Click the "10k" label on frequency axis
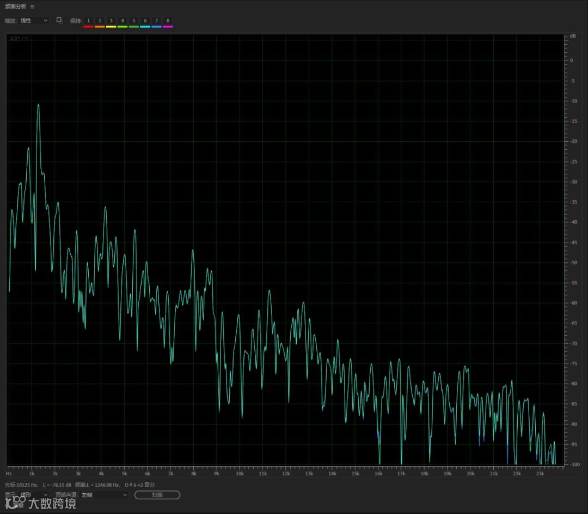 pyautogui.click(x=240, y=474)
